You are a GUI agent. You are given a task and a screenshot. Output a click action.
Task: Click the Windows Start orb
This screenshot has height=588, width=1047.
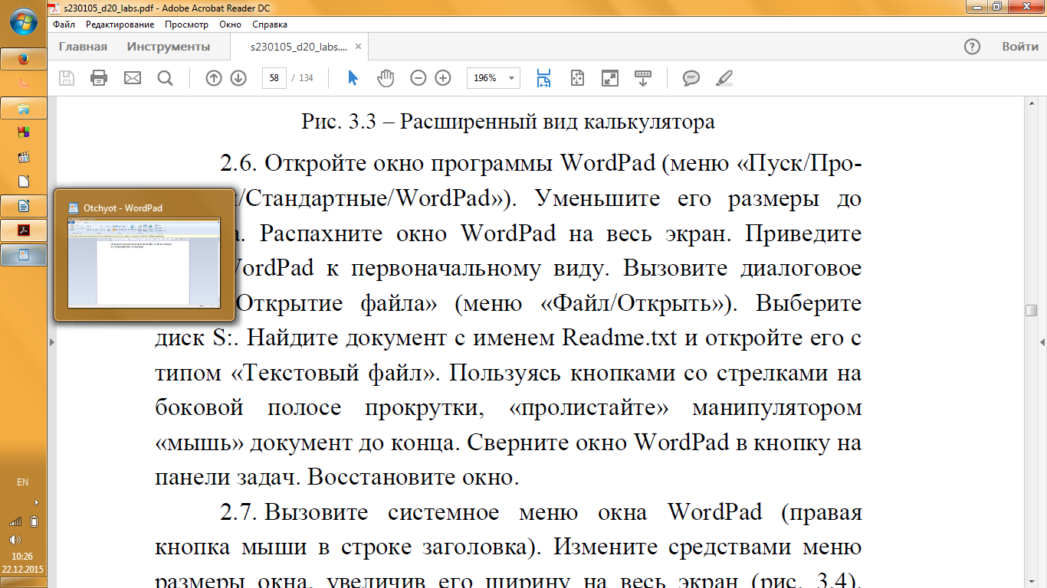[x=24, y=21]
